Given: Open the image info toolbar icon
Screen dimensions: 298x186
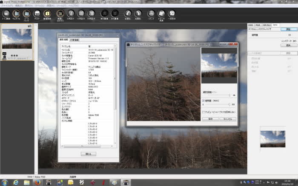Looking at the screenshot, I should pos(47,14).
